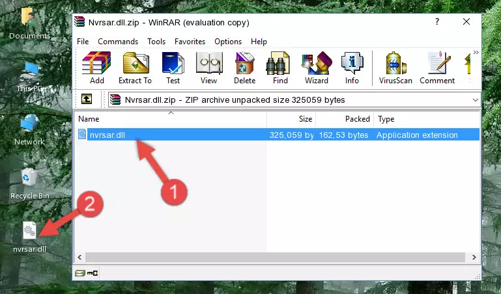
Task: Click the question mark help button
Action: click(437, 21)
